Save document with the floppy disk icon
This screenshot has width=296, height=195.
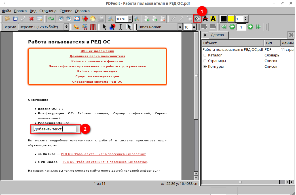(15, 19)
